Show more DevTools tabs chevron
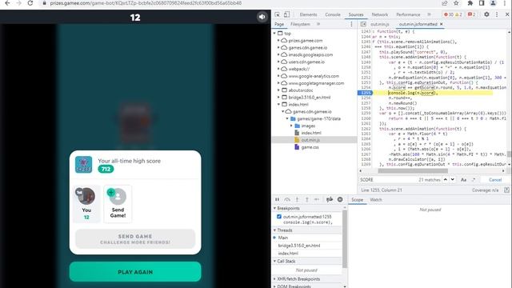Screen dimensions: 512x288 point(429,14)
